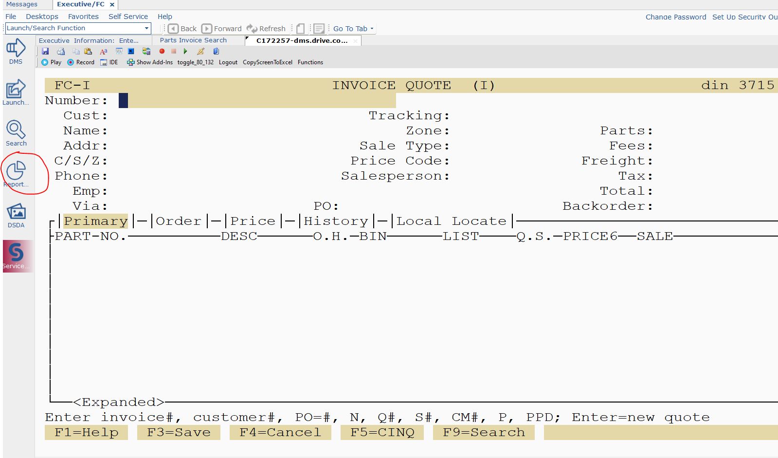Click the screen display toolbar icon
Screen dimensions: 778x458
click(x=119, y=51)
